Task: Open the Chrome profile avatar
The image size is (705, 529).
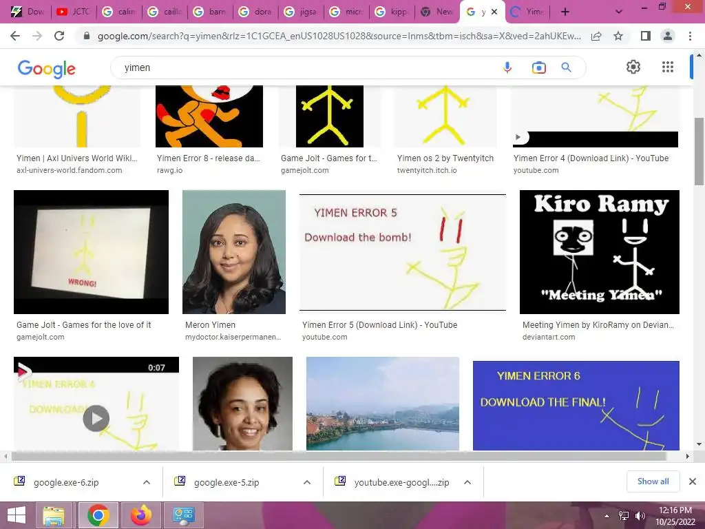Action: pos(668,36)
